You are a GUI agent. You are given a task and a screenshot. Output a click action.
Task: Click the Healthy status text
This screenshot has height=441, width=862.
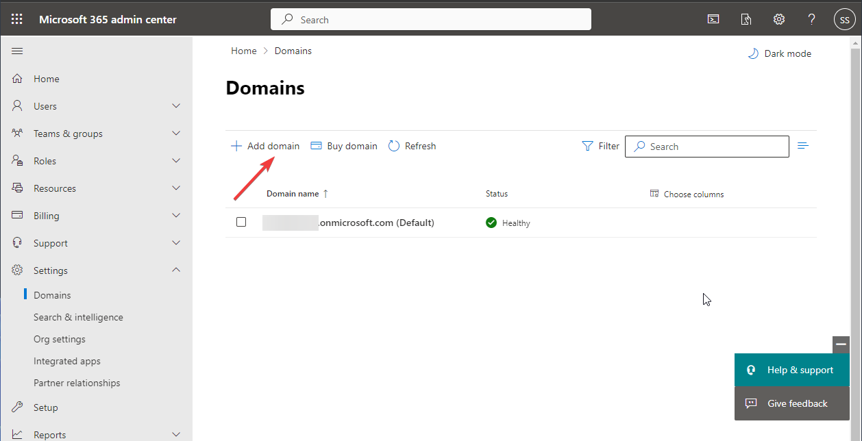(x=516, y=223)
